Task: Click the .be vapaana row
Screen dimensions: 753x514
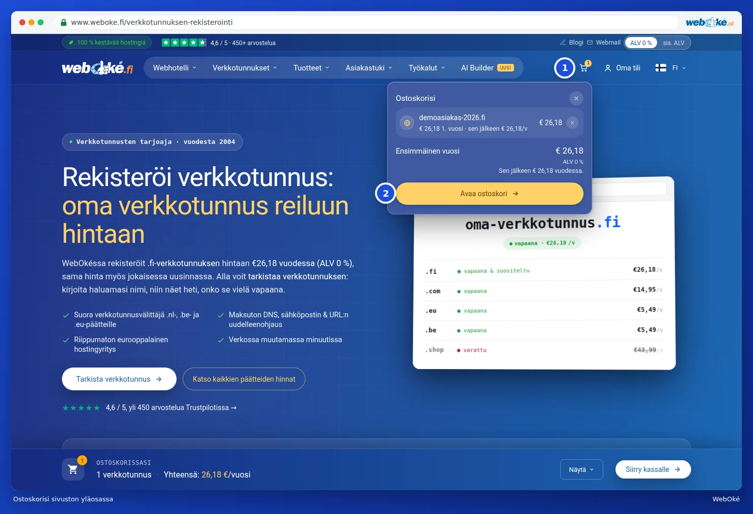Action: pyautogui.click(x=544, y=330)
